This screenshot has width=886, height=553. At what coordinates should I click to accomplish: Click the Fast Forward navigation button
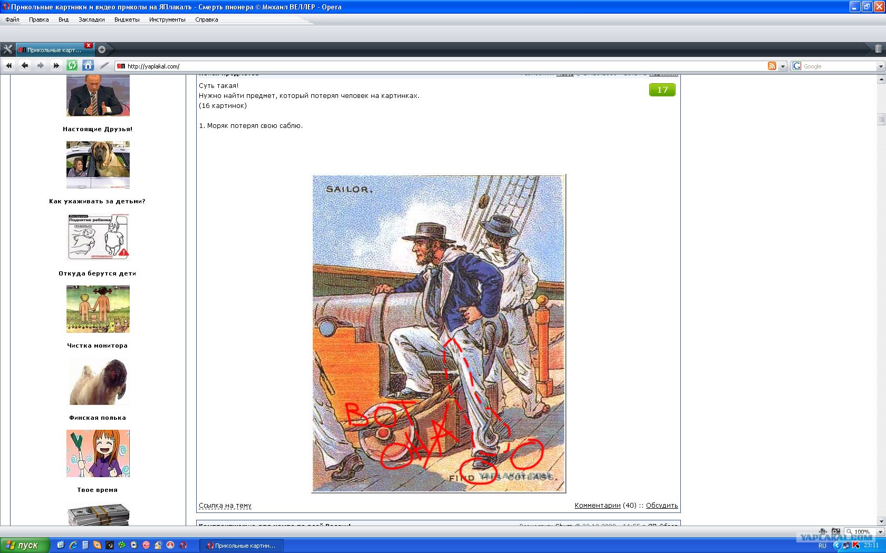pyautogui.click(x=56, y=66)
